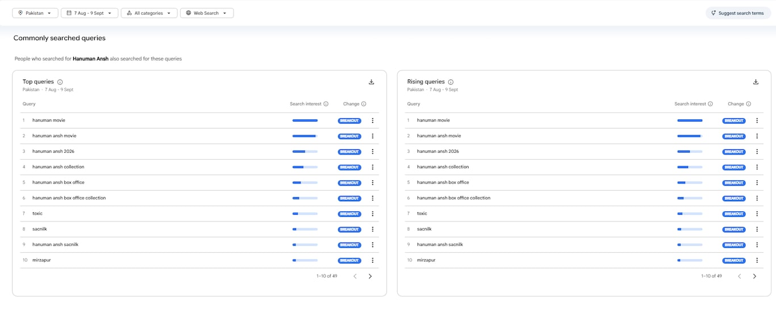Image resolution: width=776 pixels, height=309 pixels.
Task: Go to next page of Rising queries
Action: pos(755,276)
